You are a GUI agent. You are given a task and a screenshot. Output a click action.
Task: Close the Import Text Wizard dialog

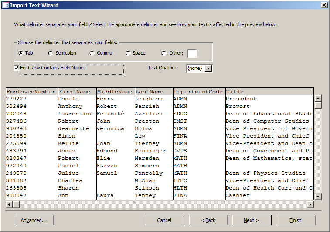(x=324, y=5)
